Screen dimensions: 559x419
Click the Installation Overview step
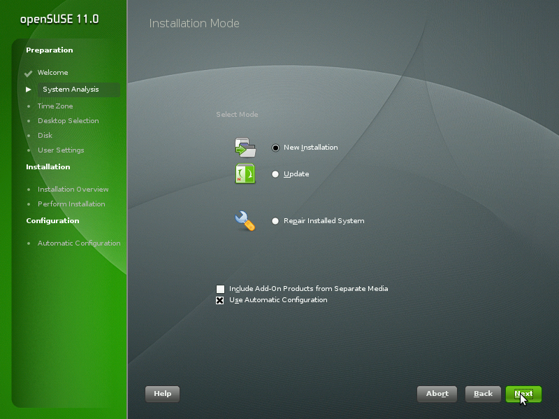(73, 189)
